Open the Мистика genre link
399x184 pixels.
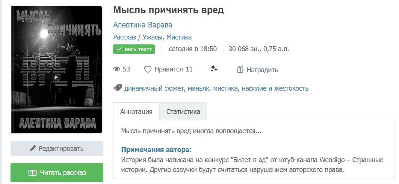click(x=179, y=37)
